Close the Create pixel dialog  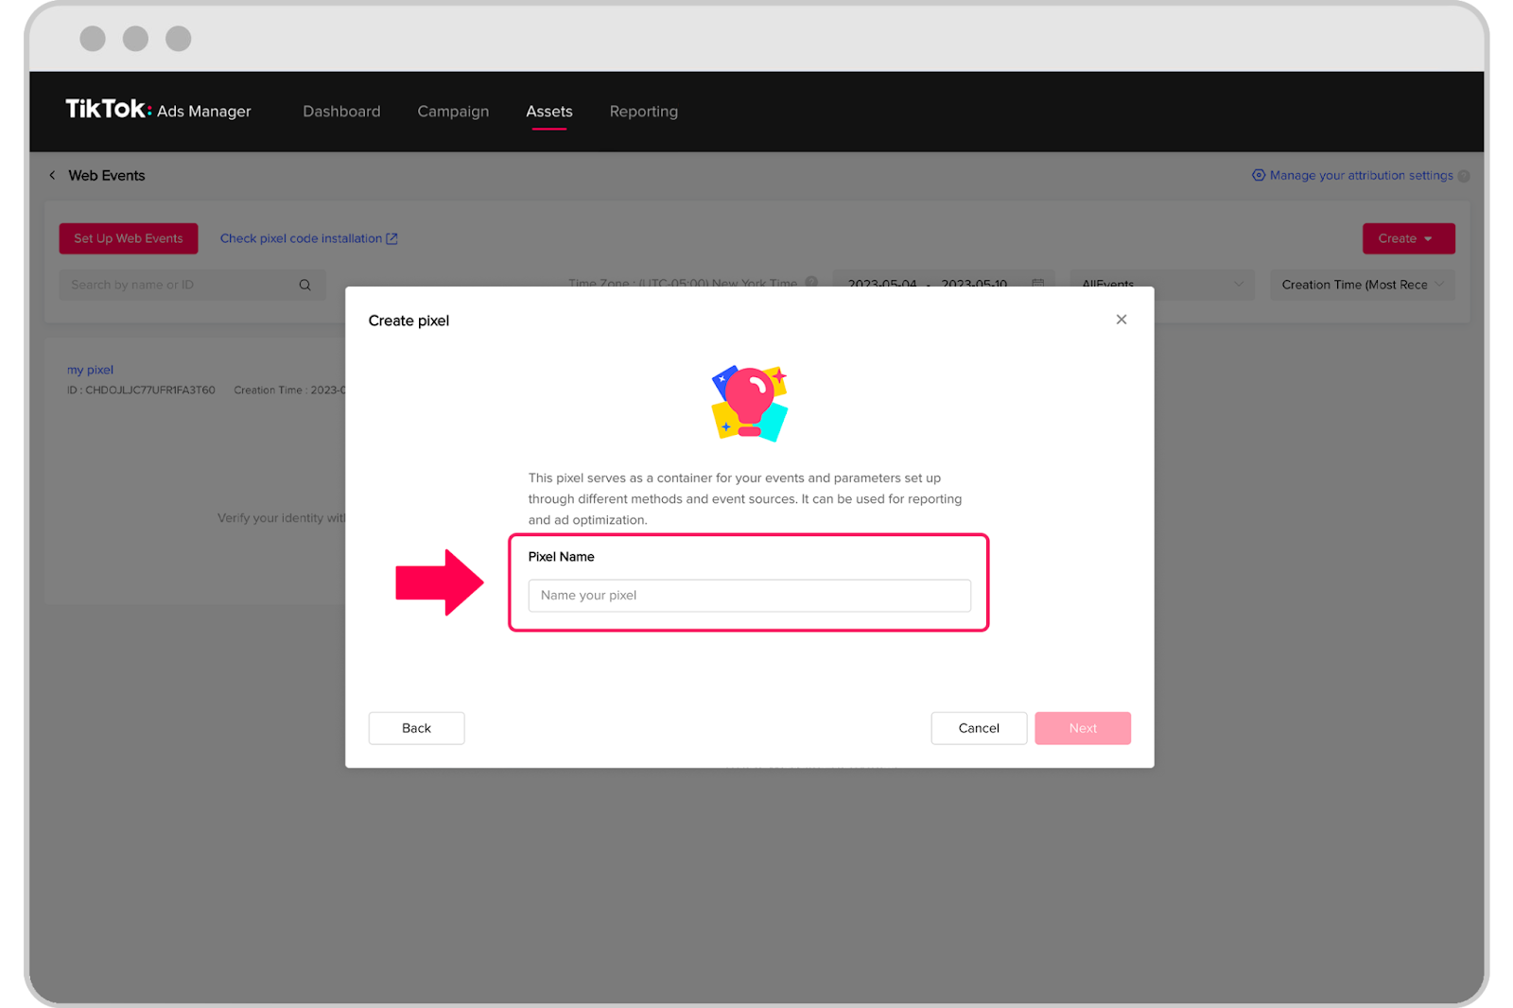click(1121, 320)
